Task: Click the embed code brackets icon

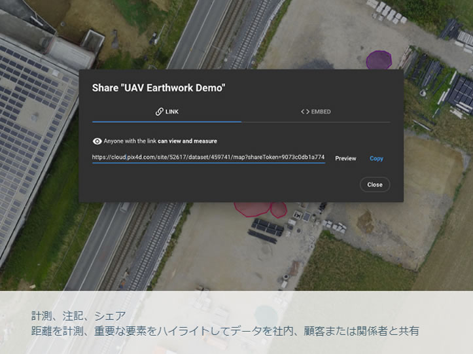Action: point(305,112)
